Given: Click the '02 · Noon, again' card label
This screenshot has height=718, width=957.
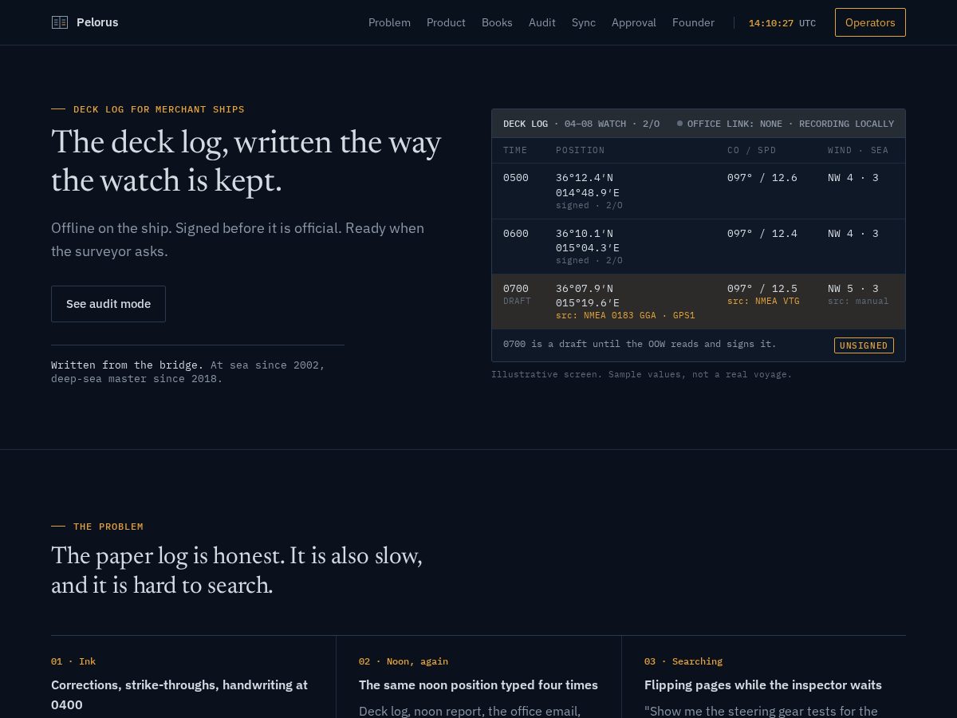Looking at the screenshot, I should pyautogui.click(x=404, y=661).
